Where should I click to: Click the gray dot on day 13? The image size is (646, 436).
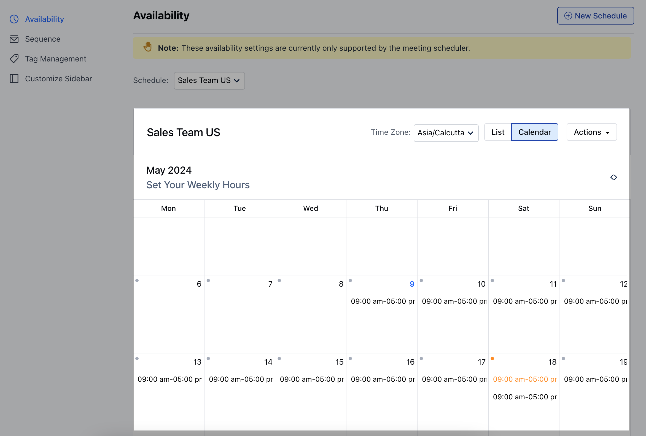(137, 359)
